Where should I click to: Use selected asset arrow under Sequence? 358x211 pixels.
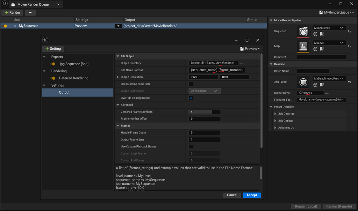click(x=316, y=35)
